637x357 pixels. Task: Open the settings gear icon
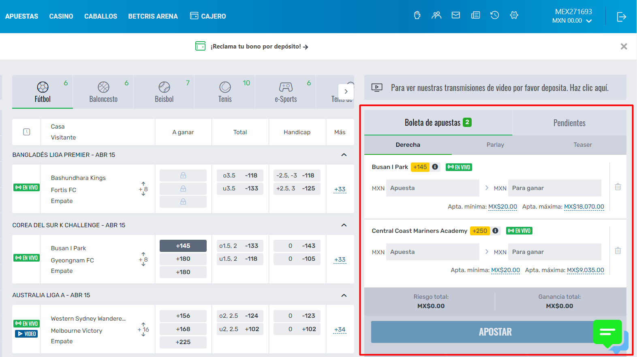point(514,15)
